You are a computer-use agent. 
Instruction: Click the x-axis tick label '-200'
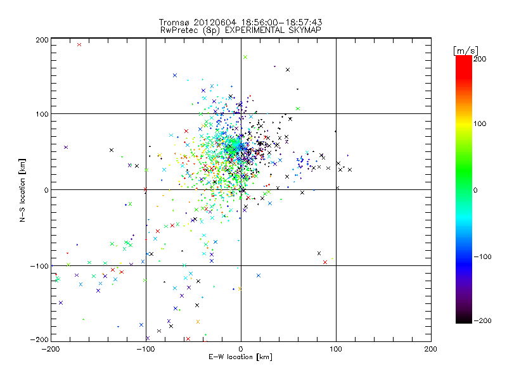click(51, 349)
